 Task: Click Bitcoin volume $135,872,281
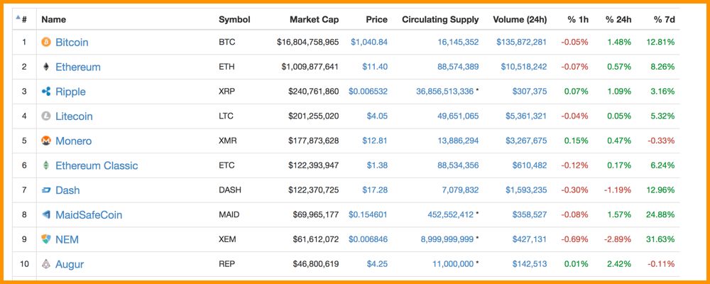[x=522, y=42]
